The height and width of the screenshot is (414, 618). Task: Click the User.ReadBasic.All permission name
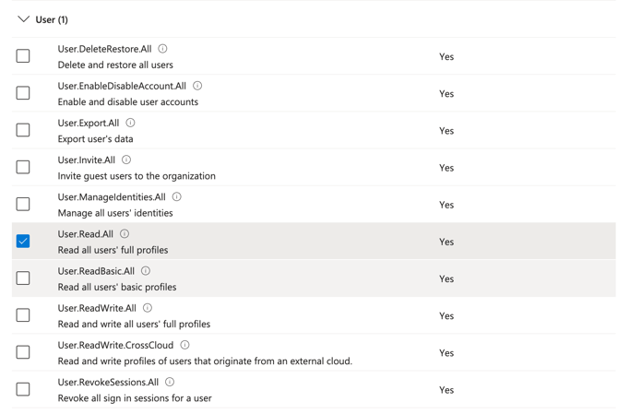click(96, 271)
